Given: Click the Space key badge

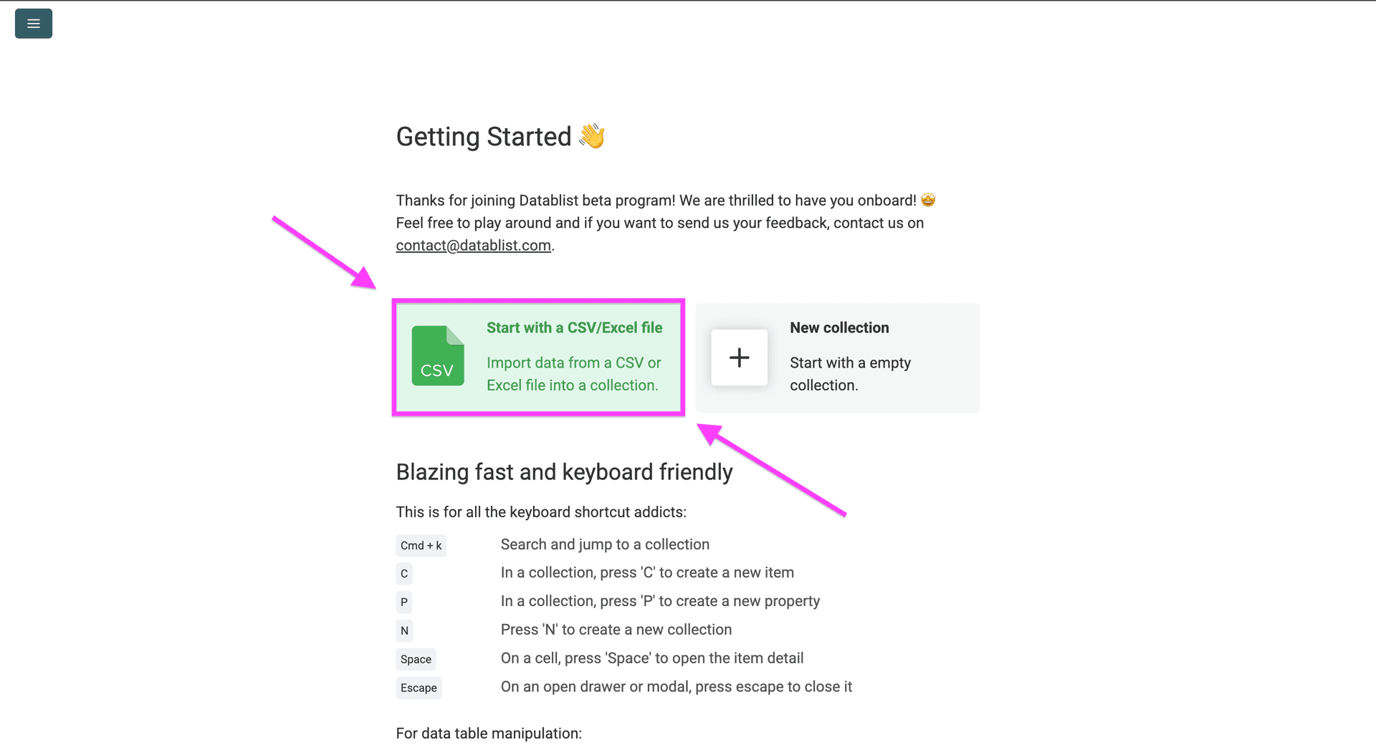Looking at the screenshot, I should 416,659.
